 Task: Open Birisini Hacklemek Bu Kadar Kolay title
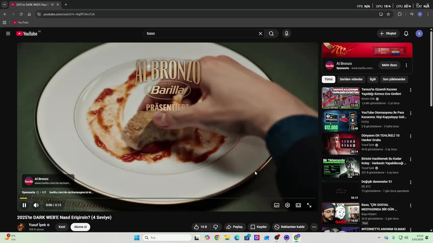[384, 161]
